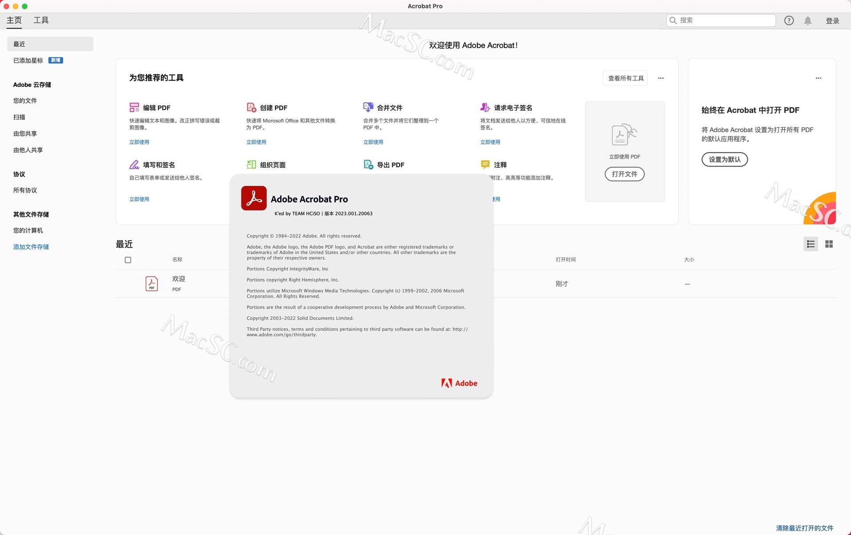Click the 刚才 opened-time cell

tap(562, 284)
